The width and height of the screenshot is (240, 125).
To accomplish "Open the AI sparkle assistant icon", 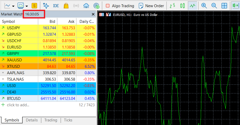I will click(x=46, y=6).
